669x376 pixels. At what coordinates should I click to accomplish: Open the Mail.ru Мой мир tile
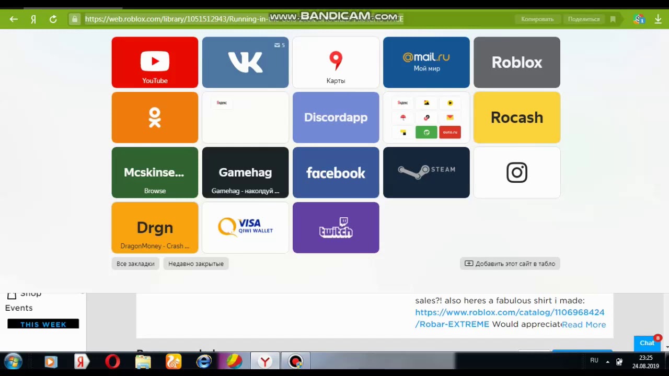426,62
